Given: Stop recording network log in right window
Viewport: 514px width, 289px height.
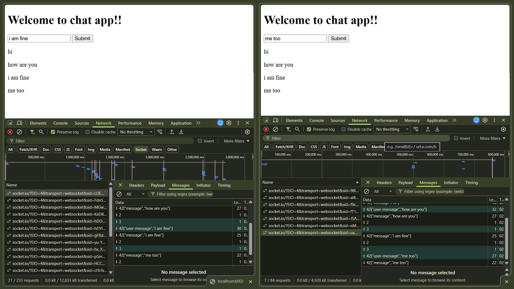Looking at the screenshot, I should click(266, 129).
